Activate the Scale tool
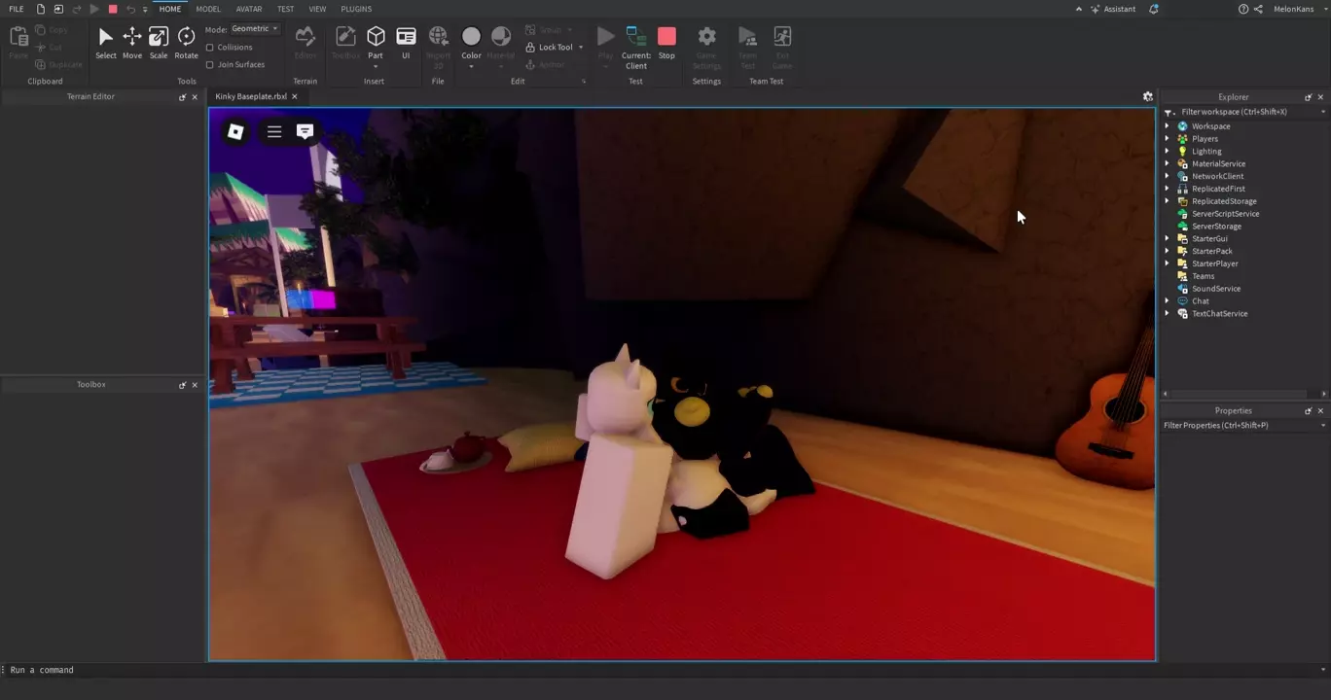This screenshot has height=700, width=1331. [158, 42]
